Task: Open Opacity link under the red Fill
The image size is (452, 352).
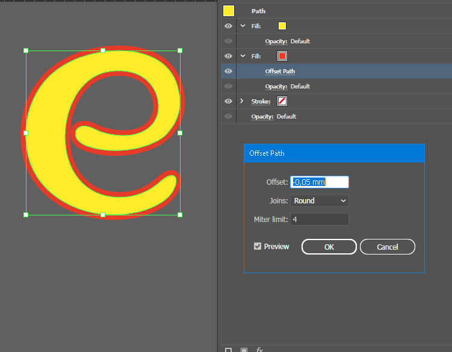Action: pos(276,87)
